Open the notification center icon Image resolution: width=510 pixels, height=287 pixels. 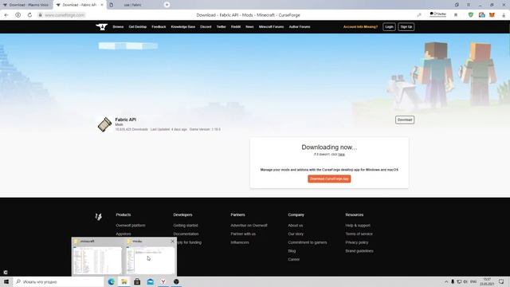[x=501, y=281]
